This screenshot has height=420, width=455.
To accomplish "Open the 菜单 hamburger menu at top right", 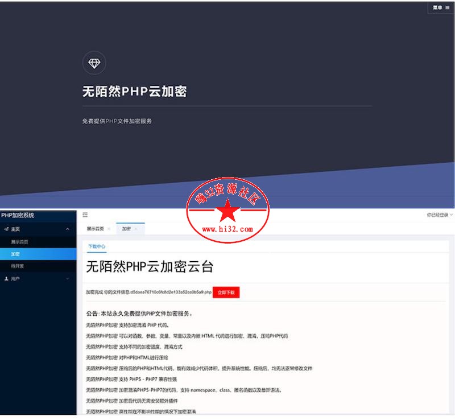I will [x=441, y=7].
